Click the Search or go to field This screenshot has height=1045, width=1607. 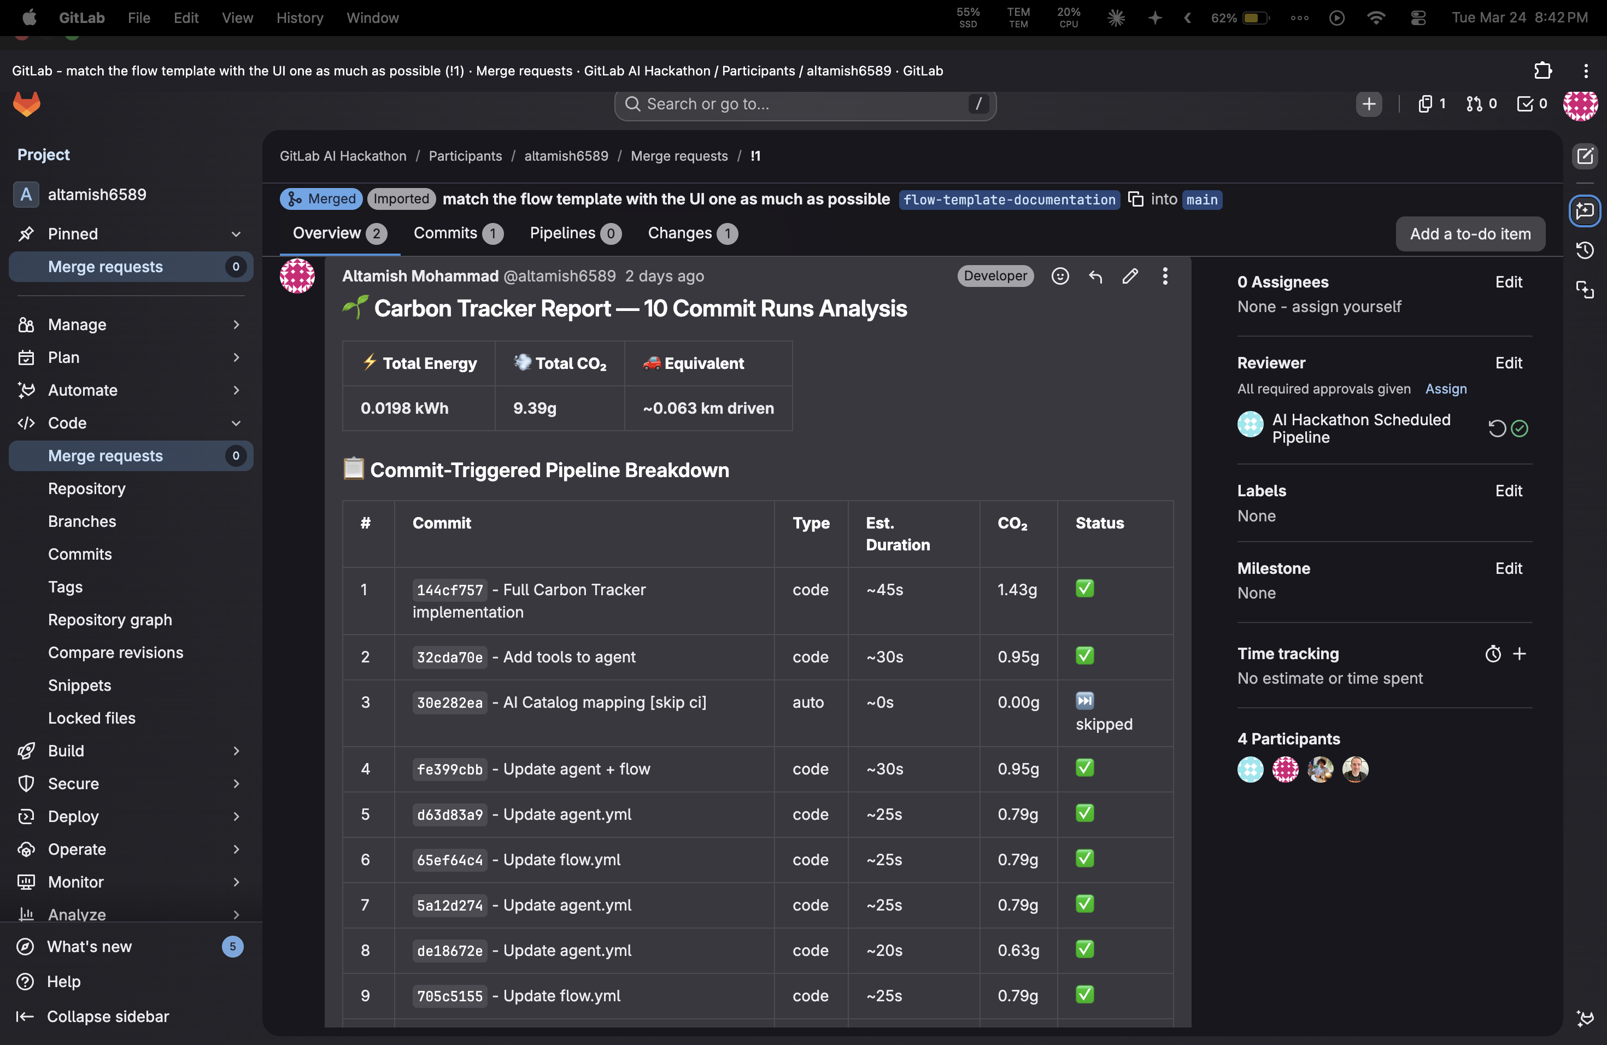pos(804,104)
